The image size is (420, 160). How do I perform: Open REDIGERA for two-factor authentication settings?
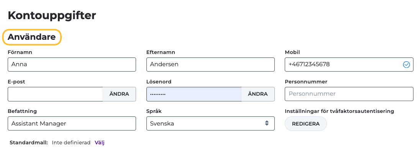click(305, 124)
